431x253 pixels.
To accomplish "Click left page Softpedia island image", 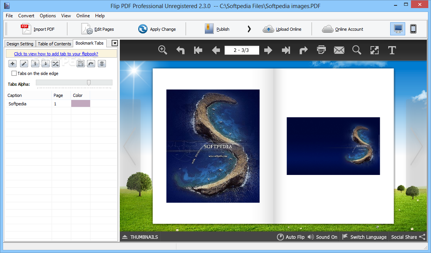I will (x=213, y=146).
